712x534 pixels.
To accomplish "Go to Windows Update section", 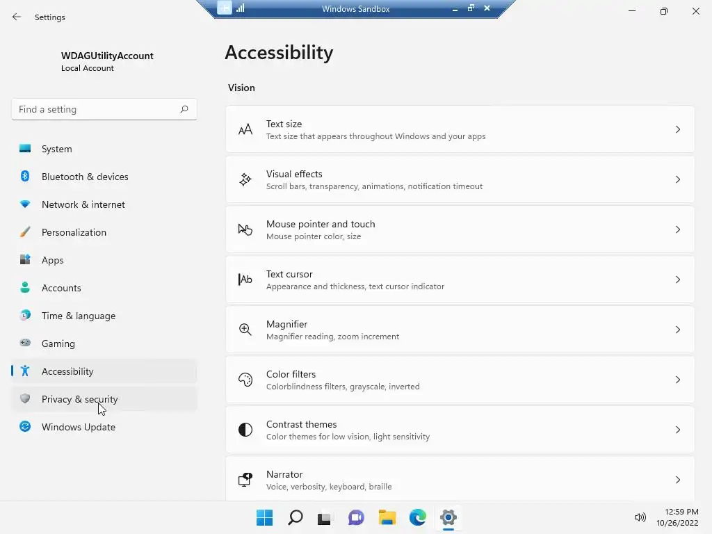I will pyautogui.click(x=78, y=427).
